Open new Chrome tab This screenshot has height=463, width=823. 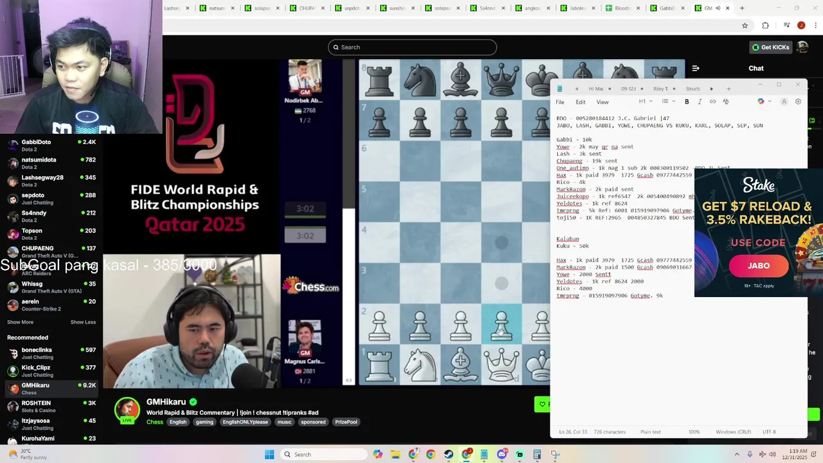pos(742,8)
